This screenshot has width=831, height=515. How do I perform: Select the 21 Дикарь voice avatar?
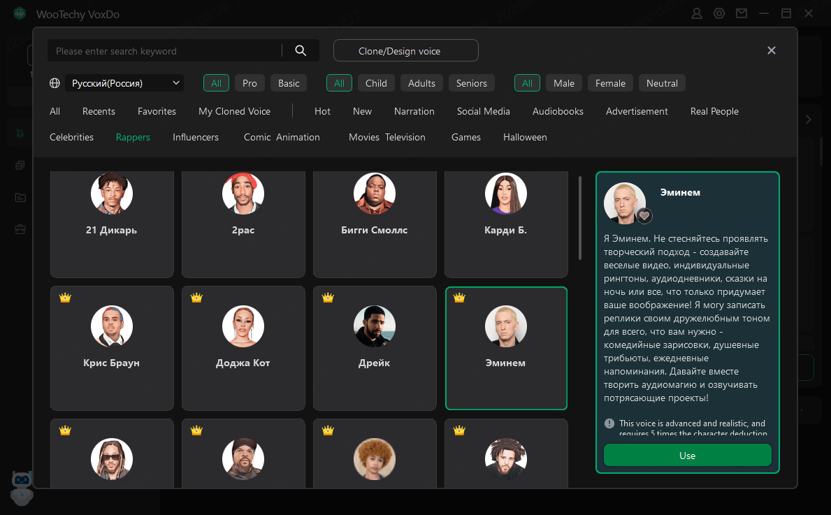coord(112,194)
